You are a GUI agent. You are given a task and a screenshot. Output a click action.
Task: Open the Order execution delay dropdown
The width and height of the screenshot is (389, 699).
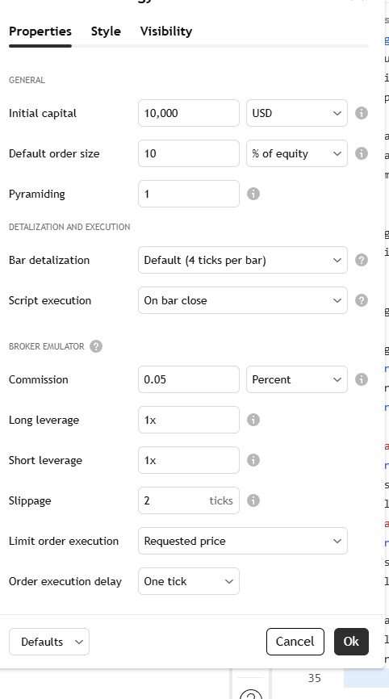pyautogui.click(x=189, y=581)
